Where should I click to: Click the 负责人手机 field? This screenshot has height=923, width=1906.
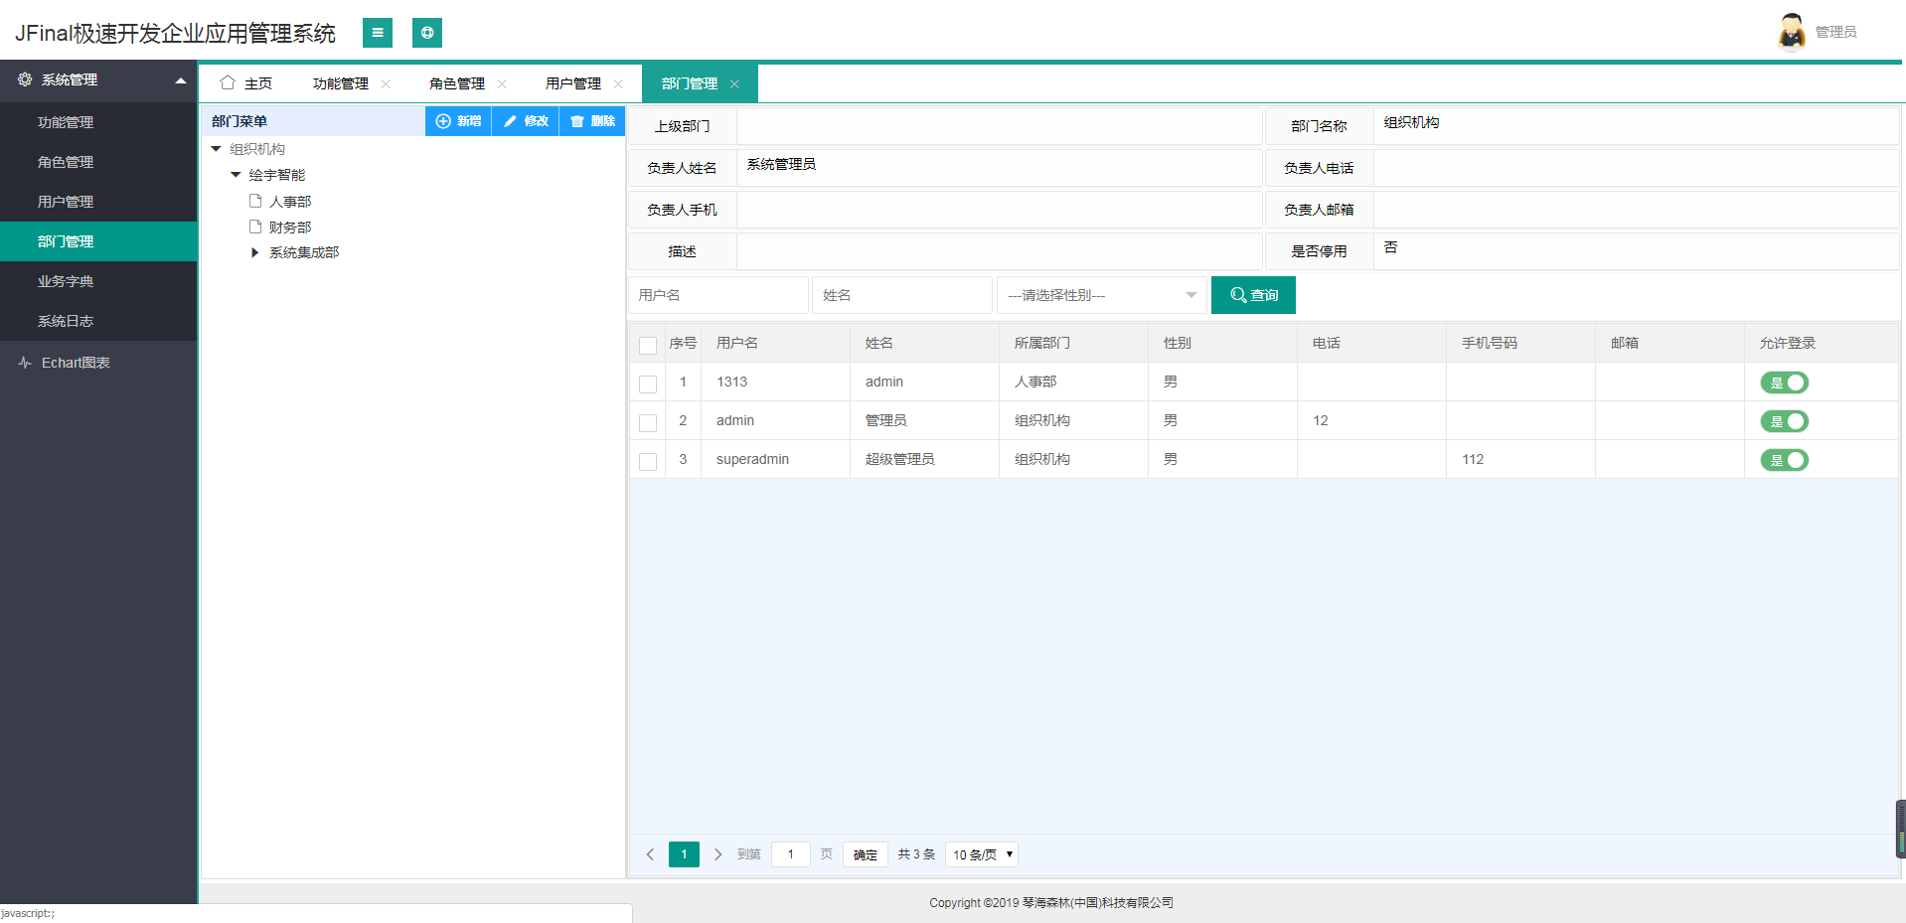coord(1000,210)
